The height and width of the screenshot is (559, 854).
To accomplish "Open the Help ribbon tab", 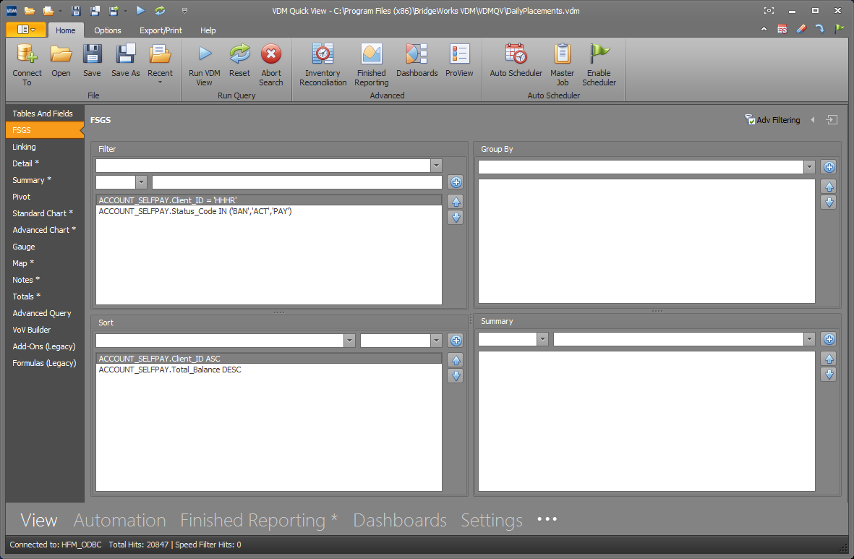I will (208, 30).
